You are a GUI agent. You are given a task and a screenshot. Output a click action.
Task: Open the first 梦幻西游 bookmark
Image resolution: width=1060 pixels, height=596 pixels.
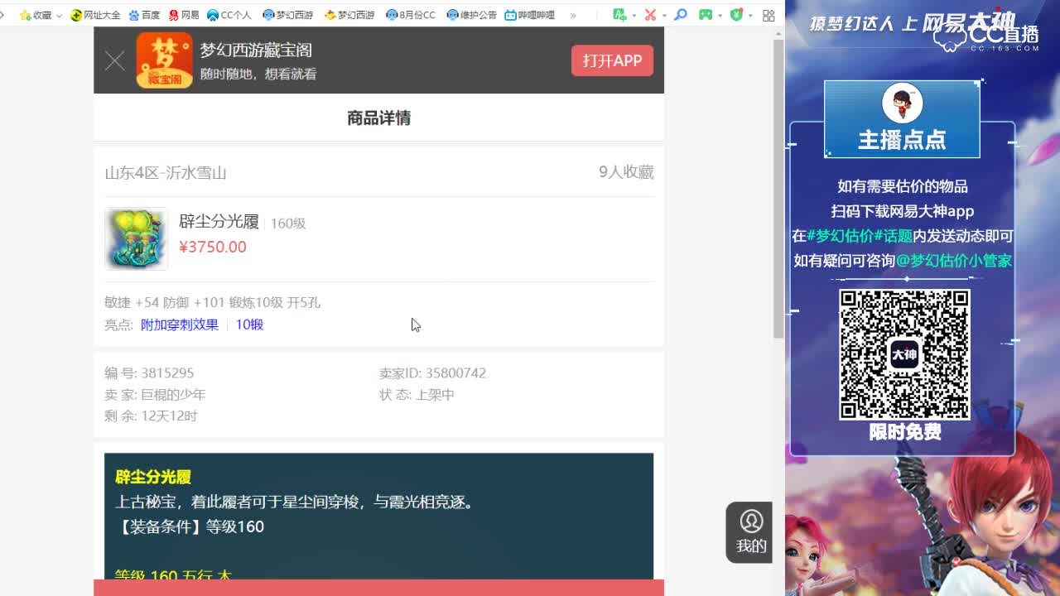[287, 15]
